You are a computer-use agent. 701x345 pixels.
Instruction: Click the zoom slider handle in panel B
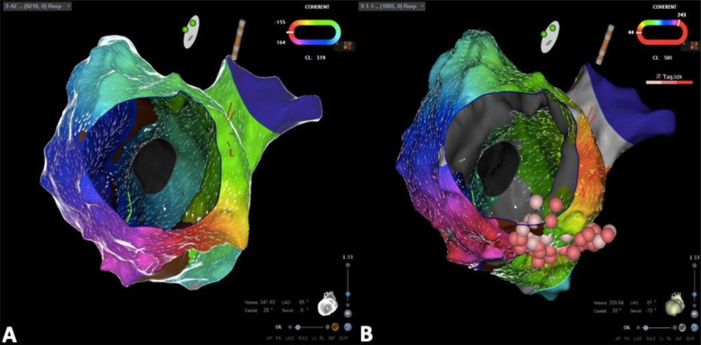pyautogui.click(x=694, y=294)
